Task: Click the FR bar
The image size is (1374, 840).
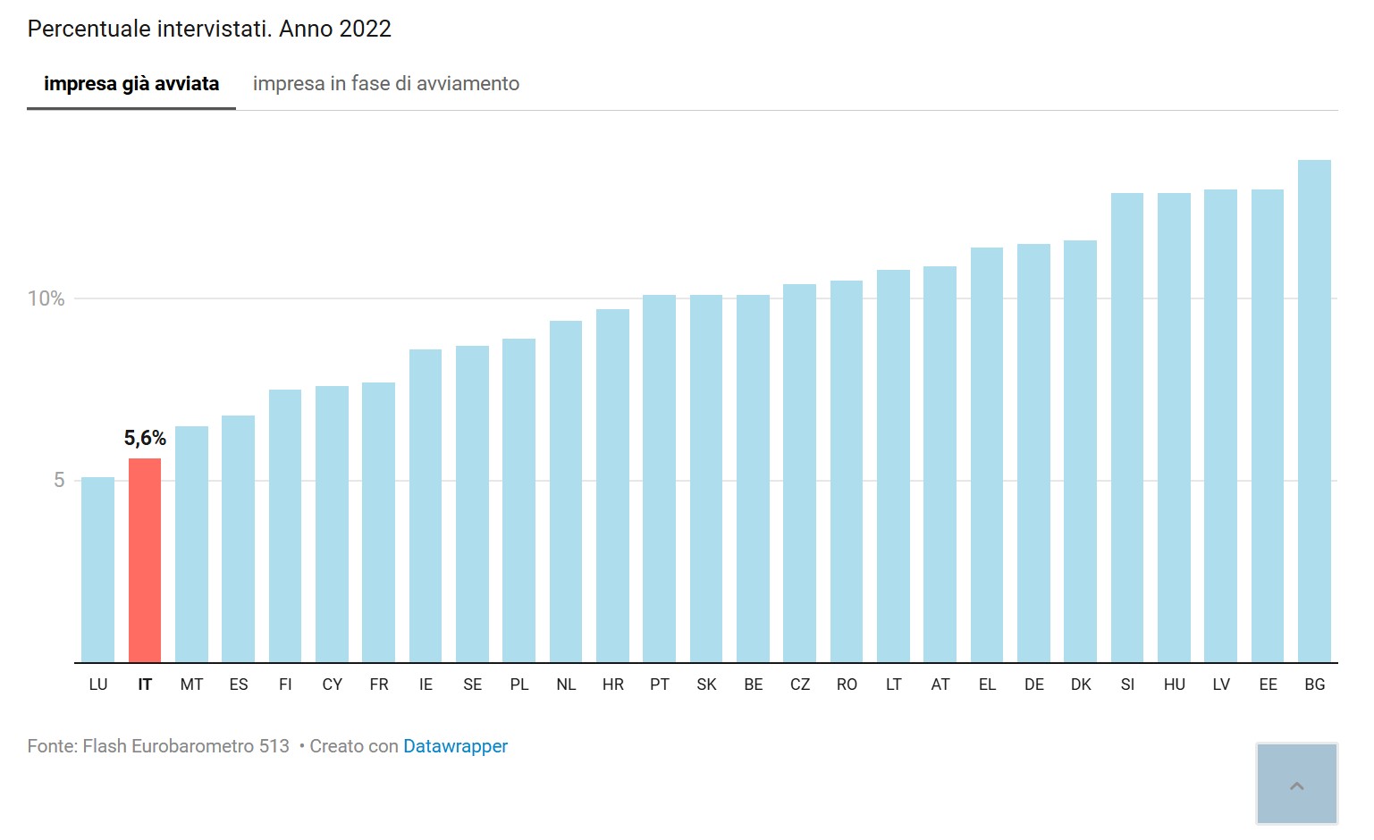Action: click(378, 523)
